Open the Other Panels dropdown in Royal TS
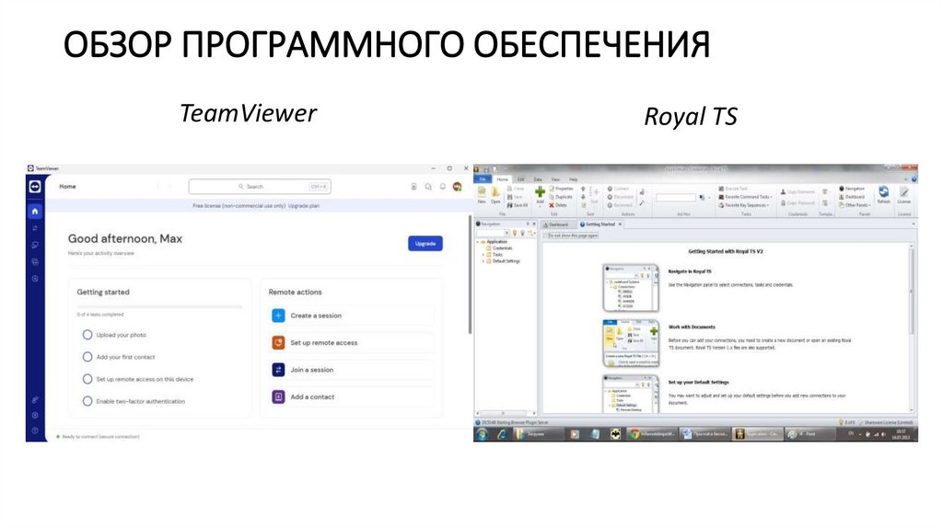Image resolution: width=943 pixels, height=528 pixels. coord(854,205)
